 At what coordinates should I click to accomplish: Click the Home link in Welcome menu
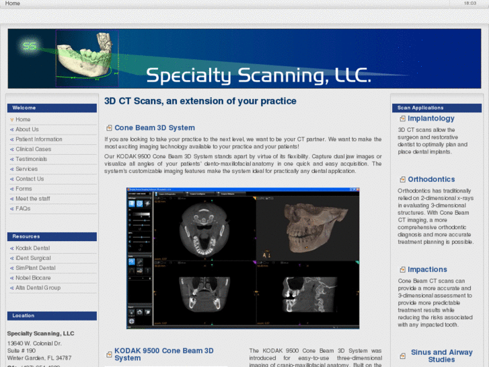coord(23,119)
